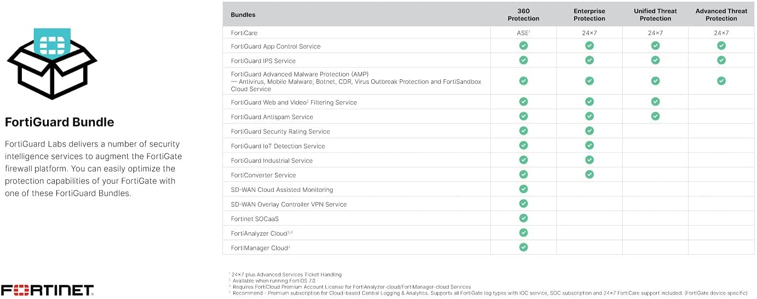The image size is (757, 299).
Task: Click Advanced Threat checkmark for FortiGuard IPS Service
Action: [721, 60]
